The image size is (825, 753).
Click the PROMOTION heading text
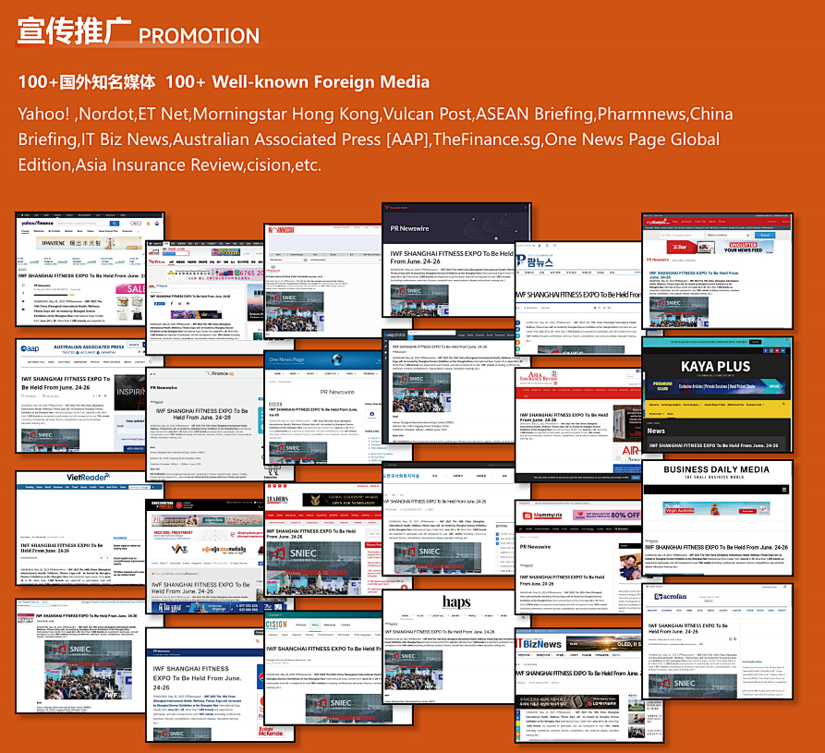point(199,36)
